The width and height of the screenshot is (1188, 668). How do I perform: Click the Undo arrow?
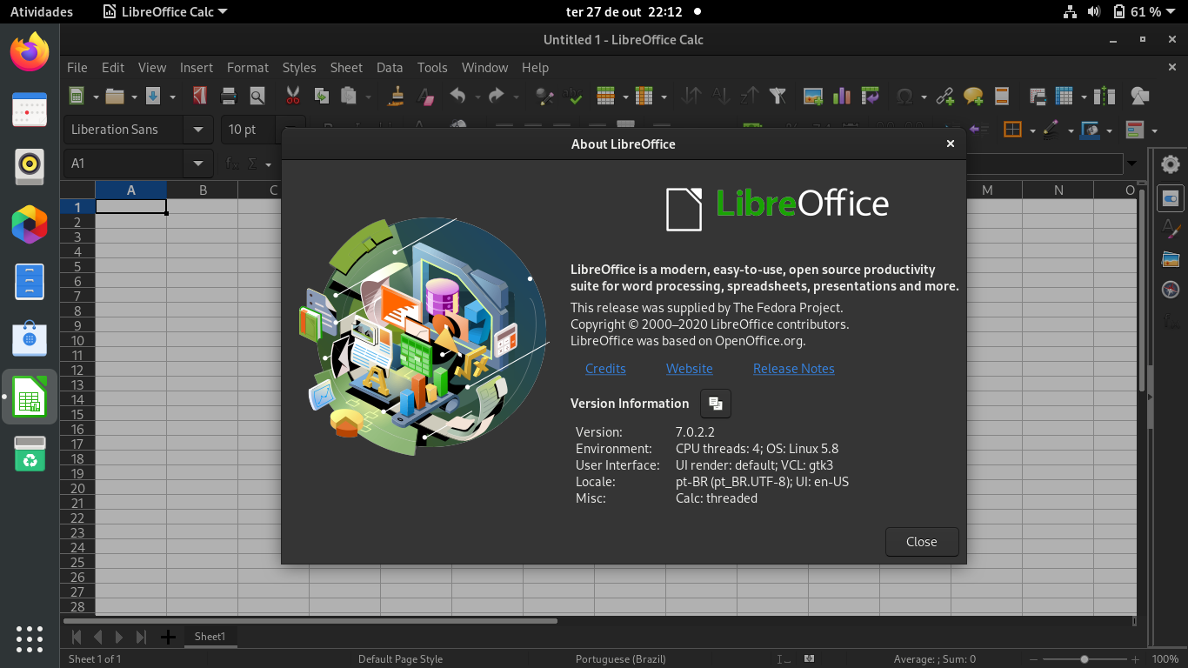[x=458, y=97]
